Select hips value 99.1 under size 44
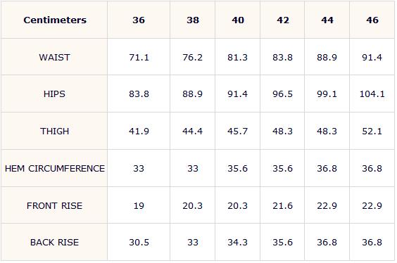 point(327,94)
